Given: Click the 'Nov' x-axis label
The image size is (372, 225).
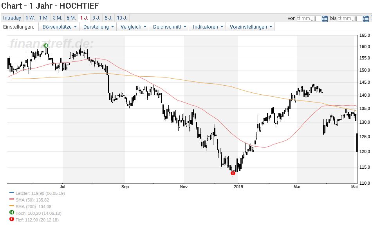Looking at the screenshot, I should [184, 187].
